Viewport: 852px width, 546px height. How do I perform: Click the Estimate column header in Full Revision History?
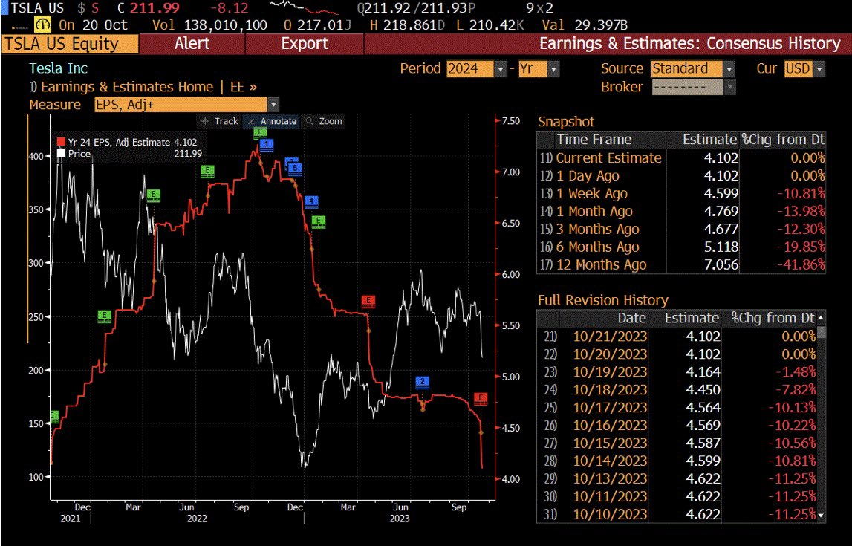pos(692,319)
